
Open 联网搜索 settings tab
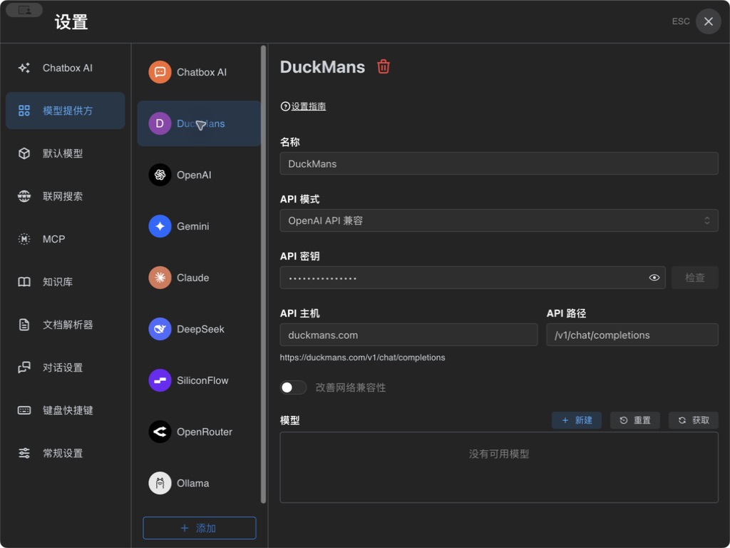pyautogui.click(x=65, y=196)
